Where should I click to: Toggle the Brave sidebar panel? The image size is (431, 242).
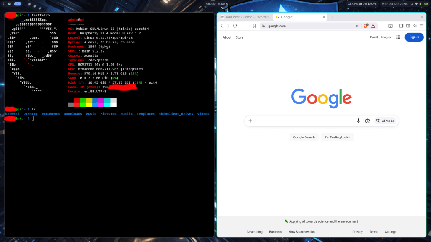pyautogui.click(x=401, y=26)
